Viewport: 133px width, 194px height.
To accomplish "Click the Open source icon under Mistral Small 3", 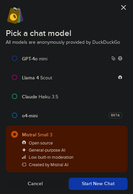I will tap(24, 143).
